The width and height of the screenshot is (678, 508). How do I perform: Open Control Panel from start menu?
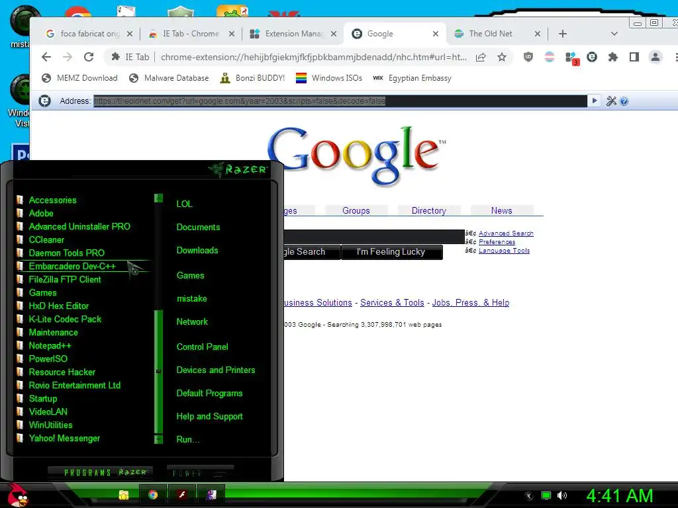point(202,347)
